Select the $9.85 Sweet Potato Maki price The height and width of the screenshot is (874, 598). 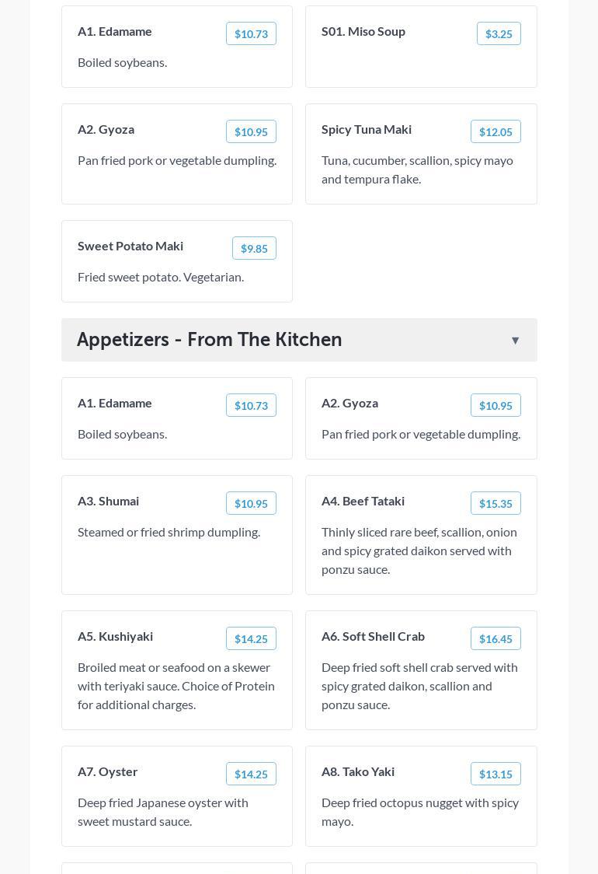pos(254,248)
